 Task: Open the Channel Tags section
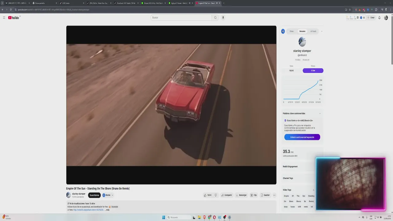click(288, 178)
